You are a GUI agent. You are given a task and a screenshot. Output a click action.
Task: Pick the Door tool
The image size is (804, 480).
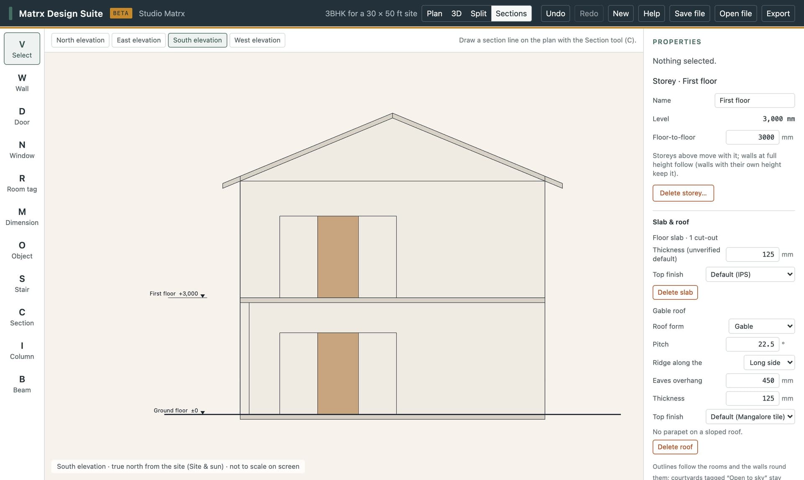(x=22, y=116)
